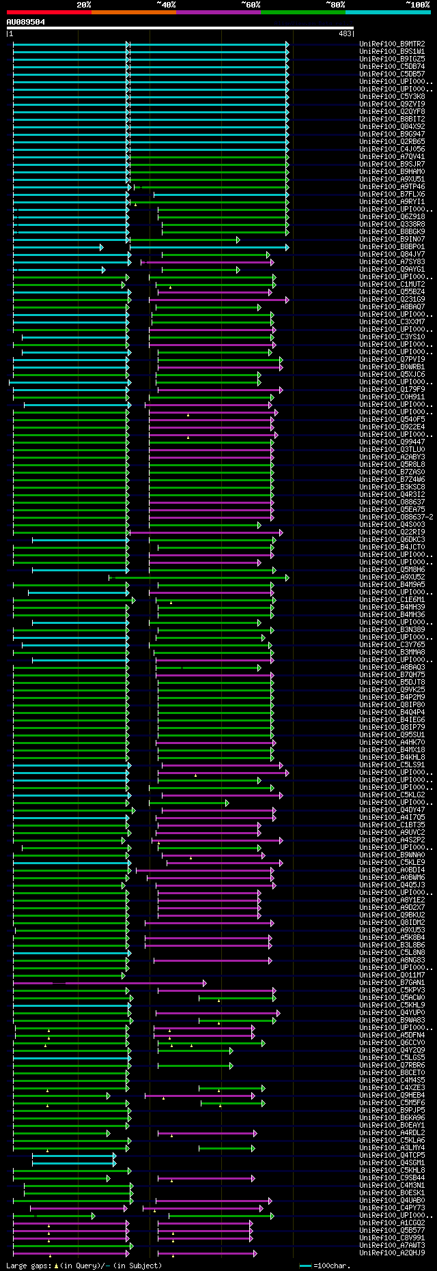The width and height of the screenshot is (437, 1271).
Task: Select hit label UniRef100_A2QHJ9
Action: click(x=392, y=1253)
